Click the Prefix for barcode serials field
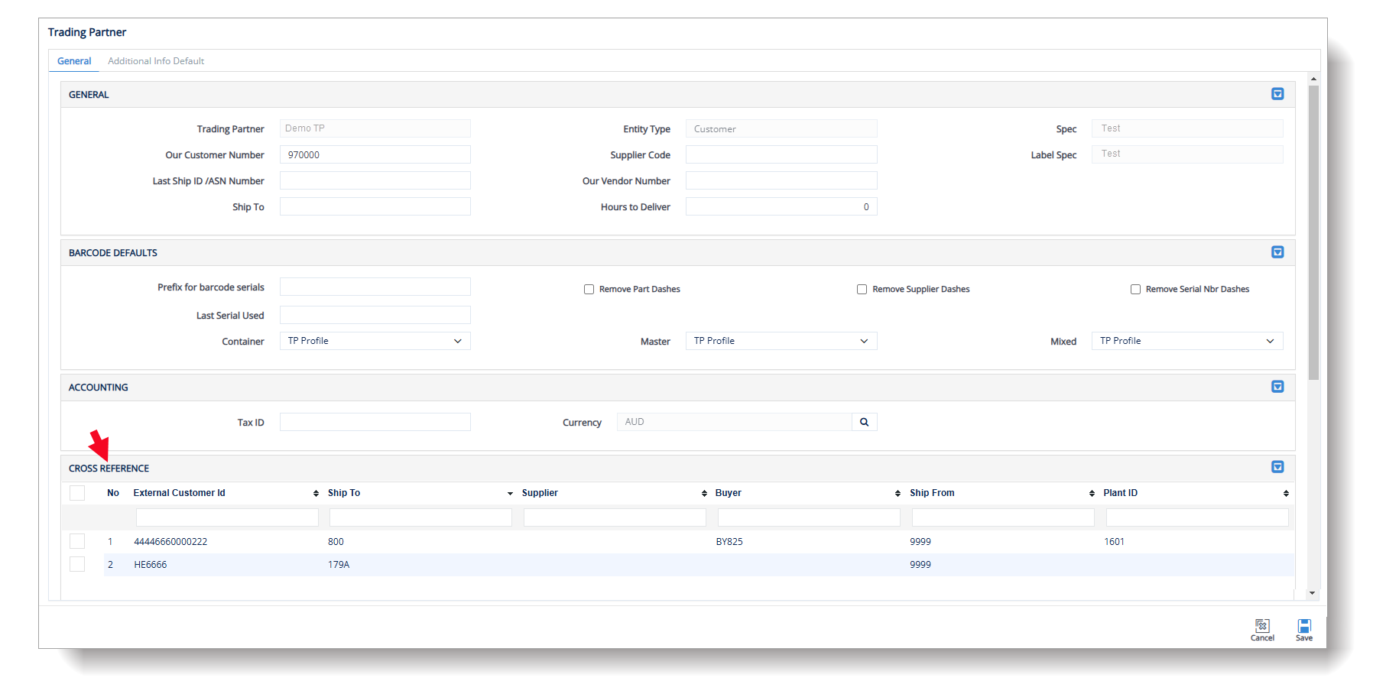The height and width of the screenshot is (694, 1373). 375,287
